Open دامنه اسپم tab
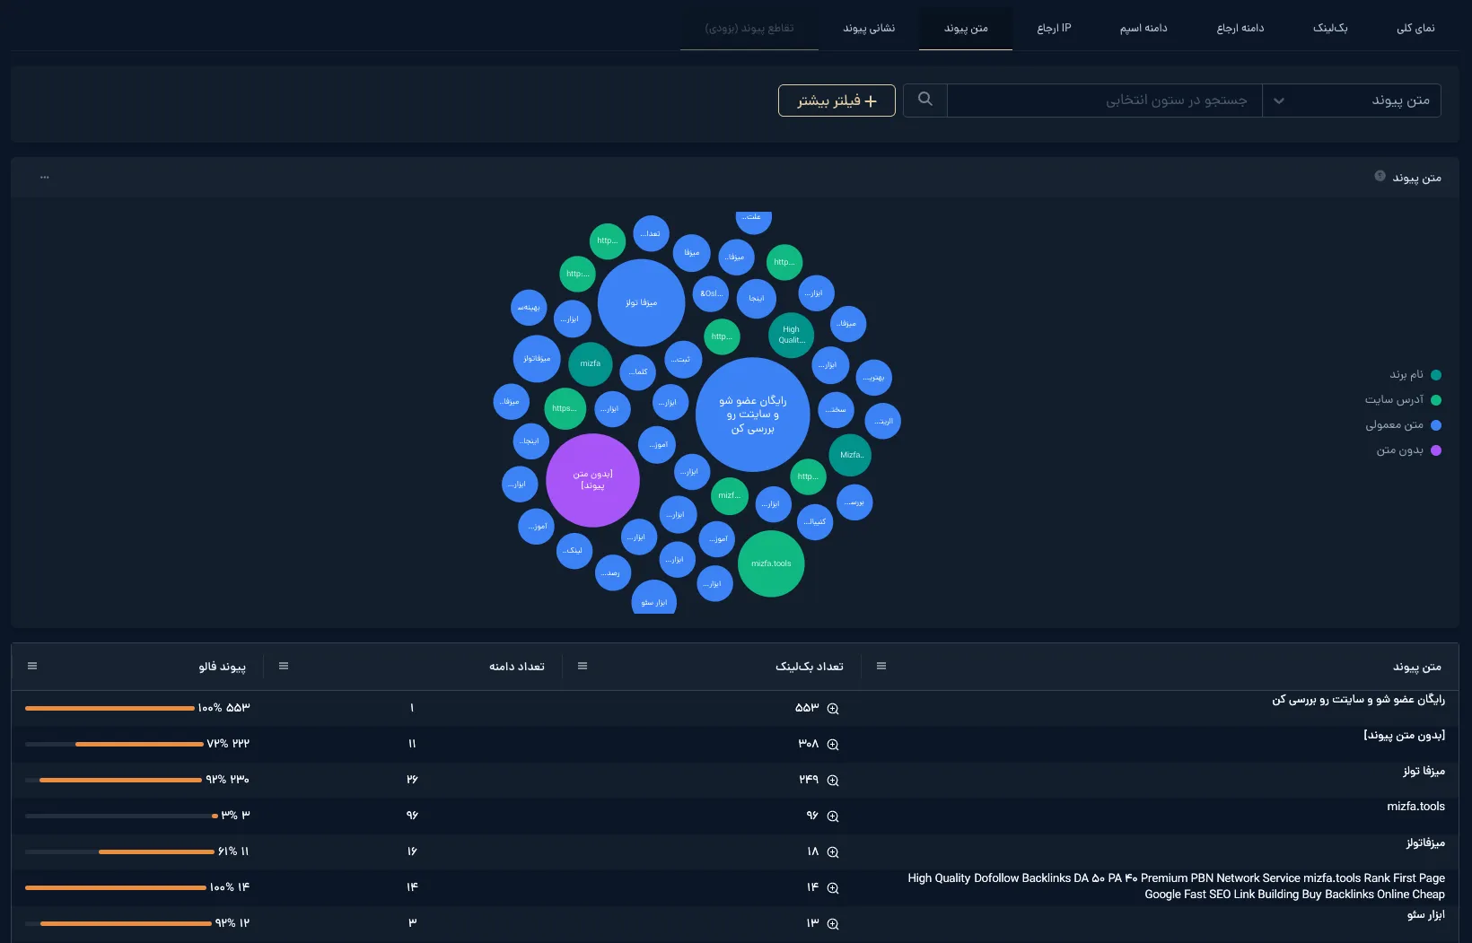Screen dimensions: 1472x943 pyautogui.click(x=1143, y=28)
